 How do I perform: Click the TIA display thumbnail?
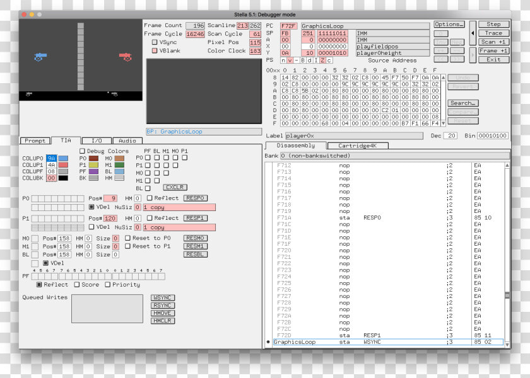point(81,60)
